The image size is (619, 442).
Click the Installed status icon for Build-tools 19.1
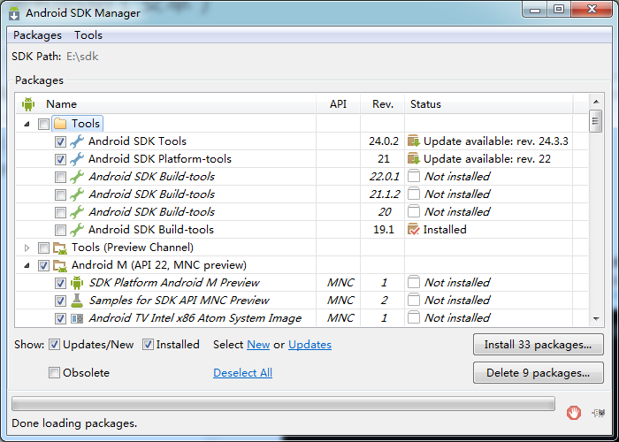413,229
